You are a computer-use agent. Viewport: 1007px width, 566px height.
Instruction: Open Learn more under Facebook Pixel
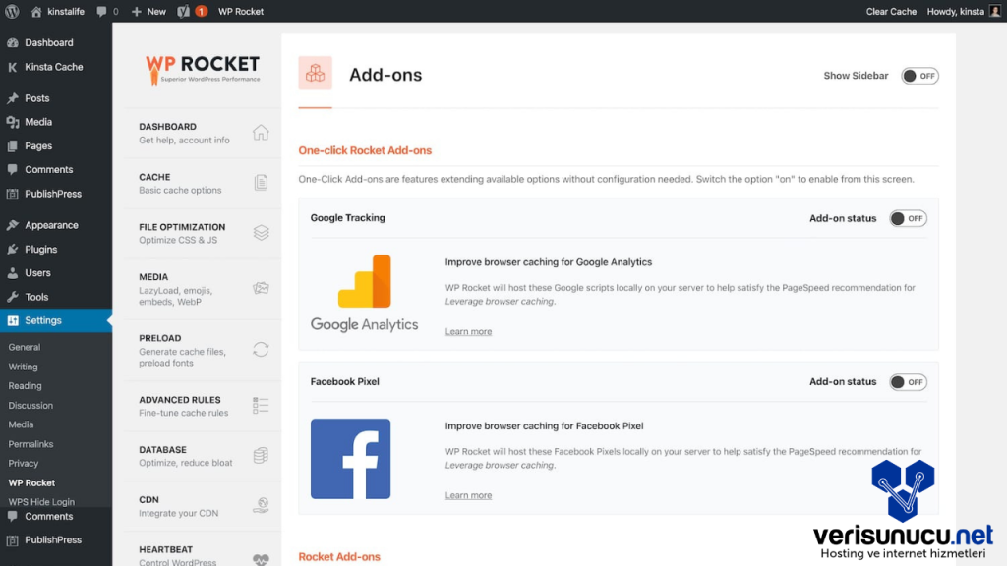click(468, 495)
